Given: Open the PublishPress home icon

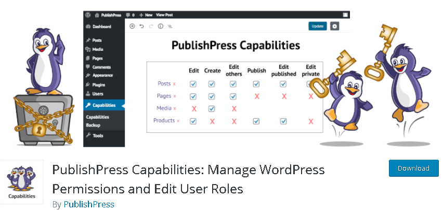Looking at the screenshot, I should (x=97, y=15).
